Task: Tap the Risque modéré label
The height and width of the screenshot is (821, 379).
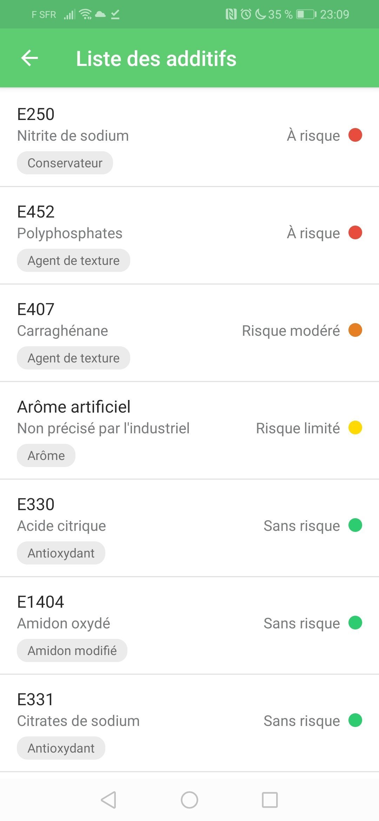Action: [291, 331]
